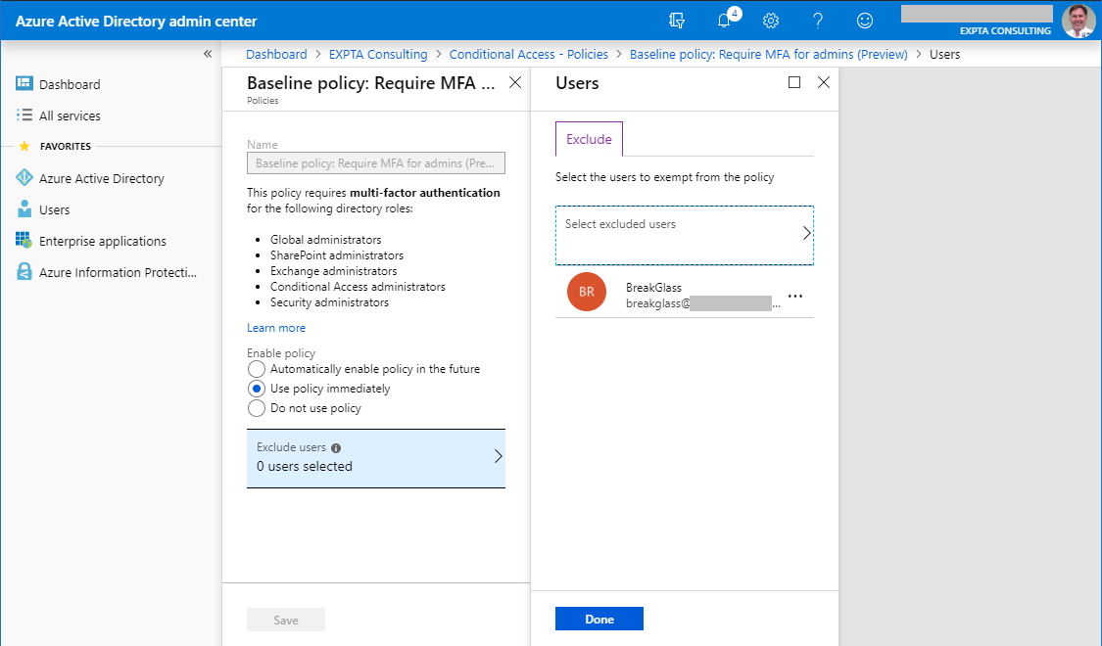Click the SharePoint administrators role text
Image resolution: width=1102 pixels, height=646 pixels.
(x=337, y=254)
